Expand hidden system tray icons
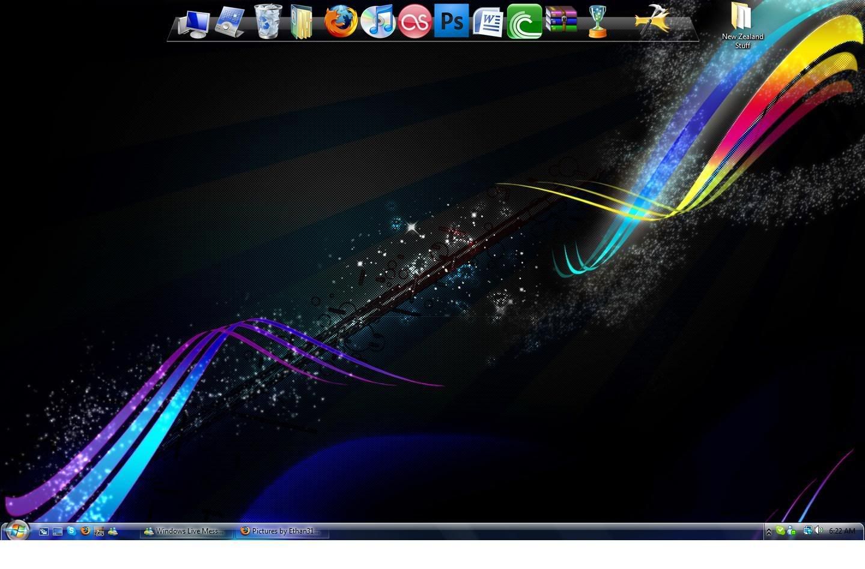The image size is (865, 569). pyautogui.click(x=768, y=531)
